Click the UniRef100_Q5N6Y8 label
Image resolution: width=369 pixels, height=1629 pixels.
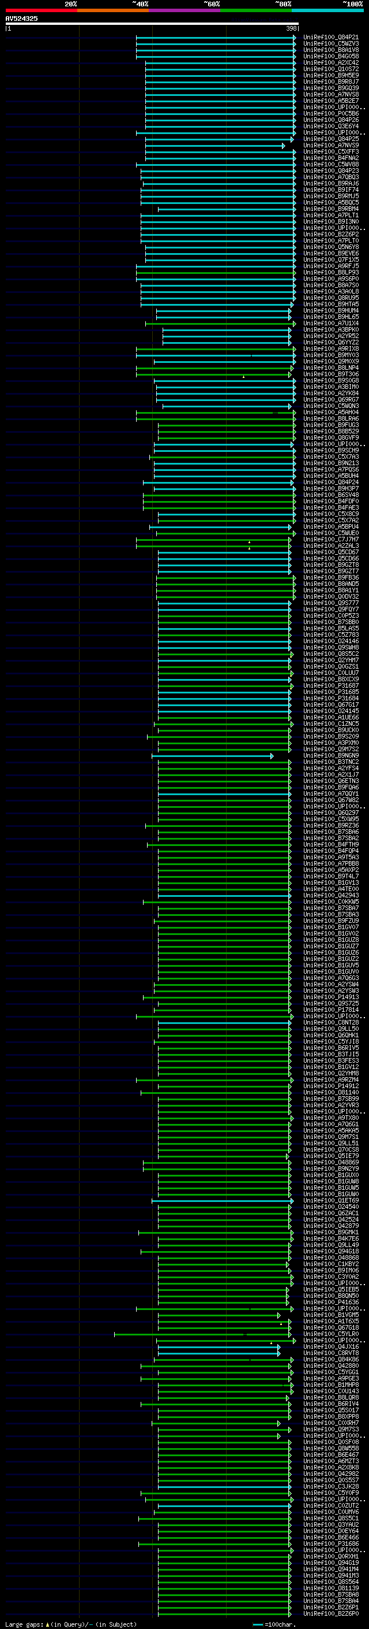pyautogui.click(x=331, y=247)
